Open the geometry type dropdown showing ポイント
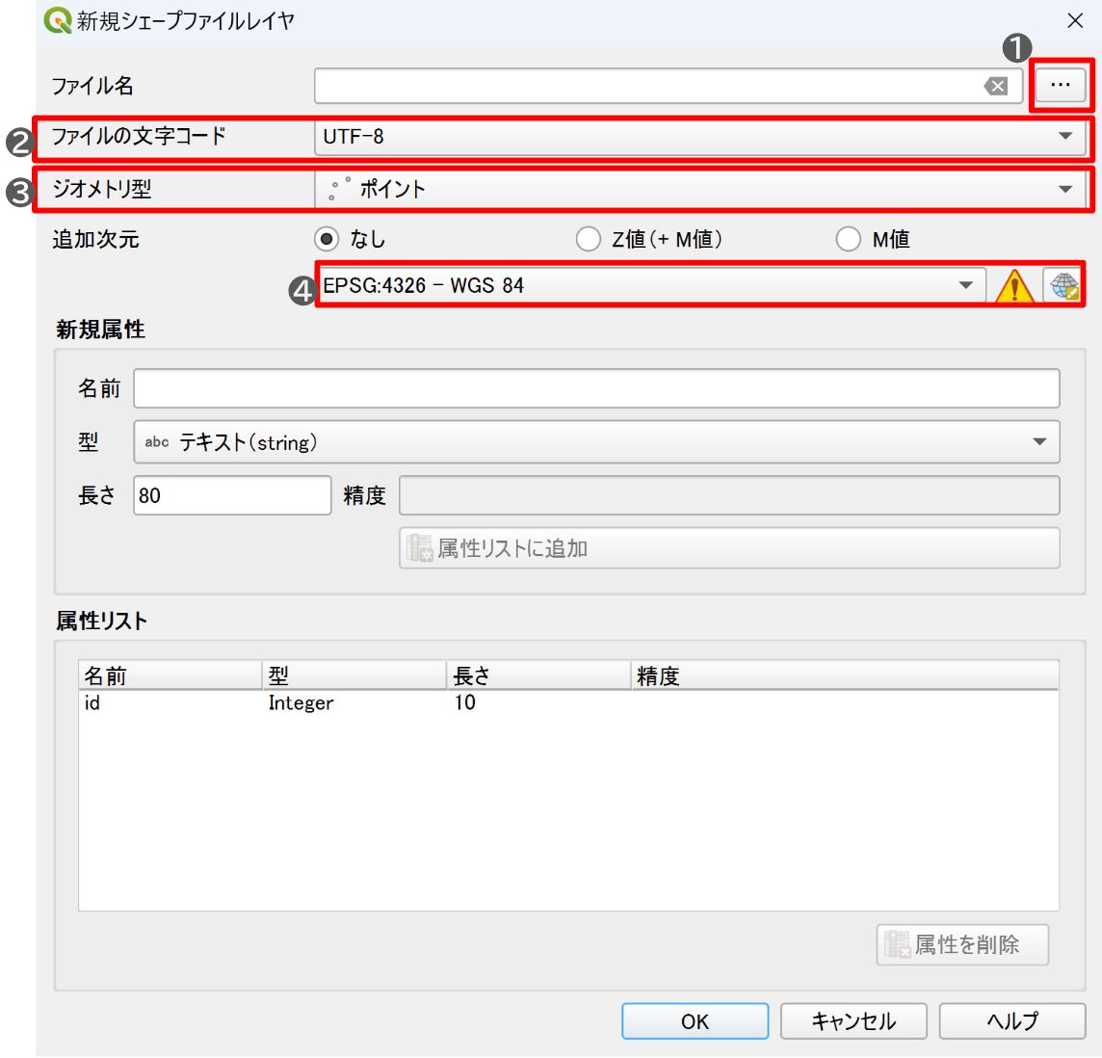This screenshot has width=1102, height=1058. 700,189
